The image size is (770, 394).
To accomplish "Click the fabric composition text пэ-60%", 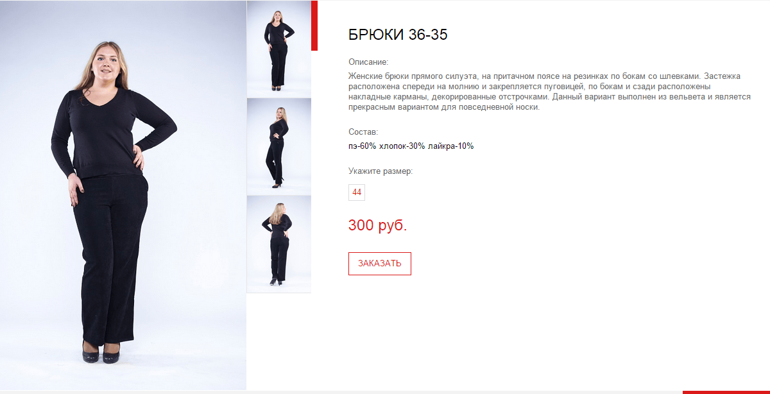I will click(x=363, y=146).
